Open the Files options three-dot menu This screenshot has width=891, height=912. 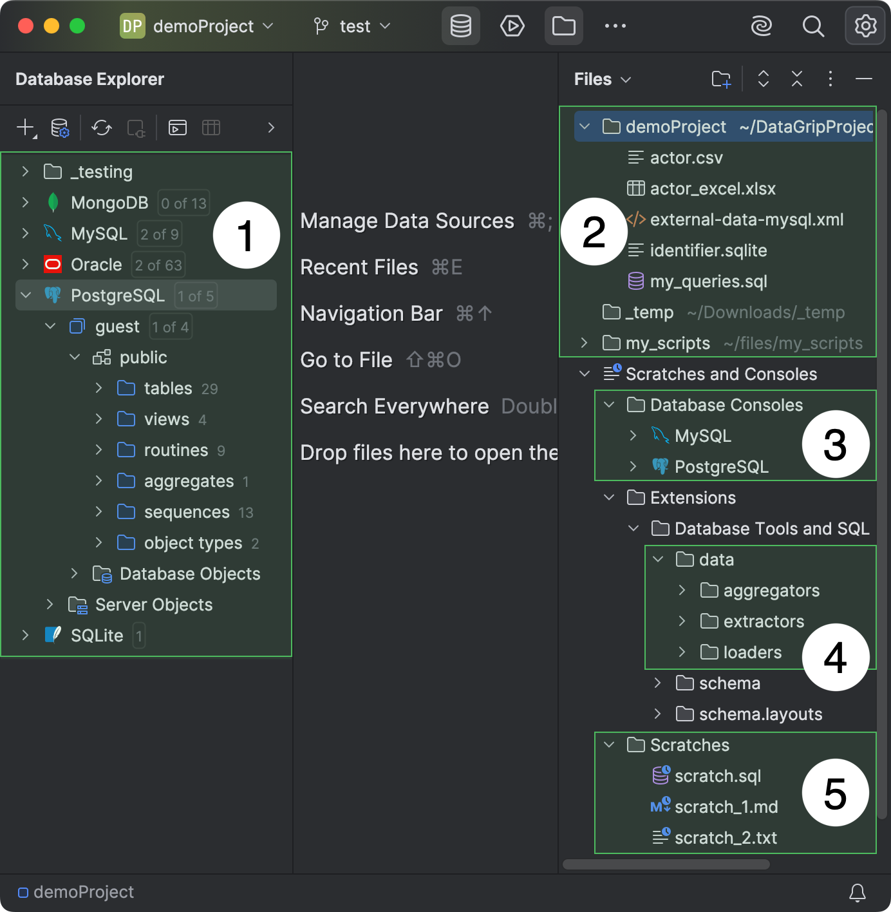830,79
